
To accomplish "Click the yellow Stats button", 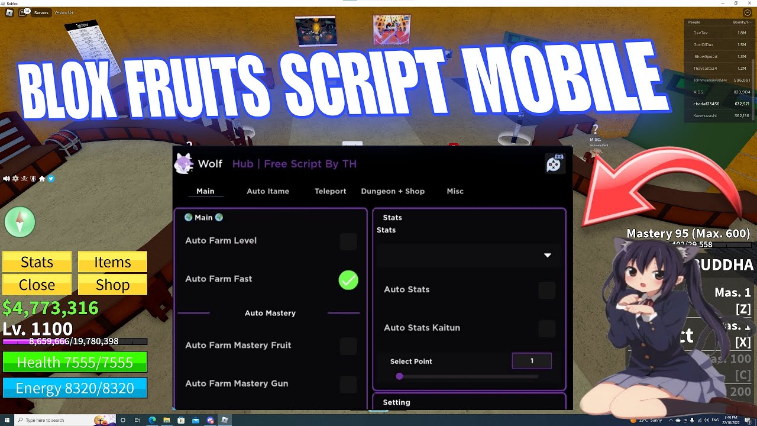I will coord(37,262).
